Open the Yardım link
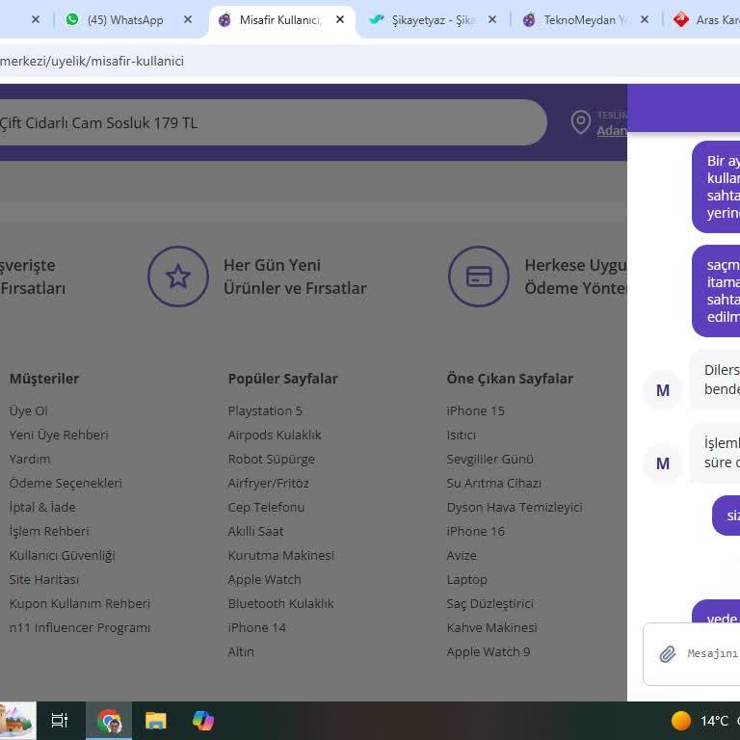The height and width of the screenshot is (740, 740). pyautogui.click(x=30, y=460)
